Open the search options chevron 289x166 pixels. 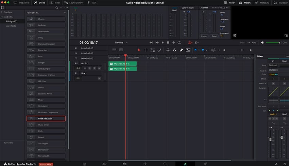tap(61, 7)
